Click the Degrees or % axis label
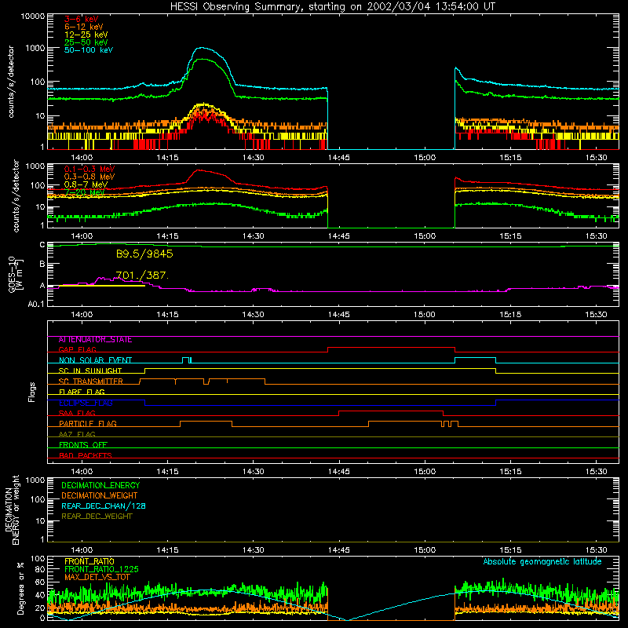628x628 pixels. [20, 588]
